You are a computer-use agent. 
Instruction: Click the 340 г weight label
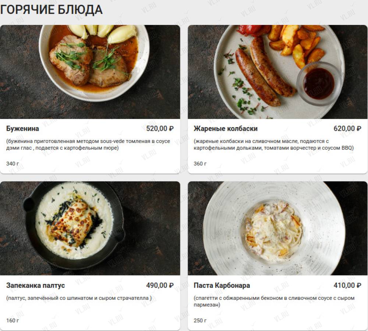tap(13, 164)
